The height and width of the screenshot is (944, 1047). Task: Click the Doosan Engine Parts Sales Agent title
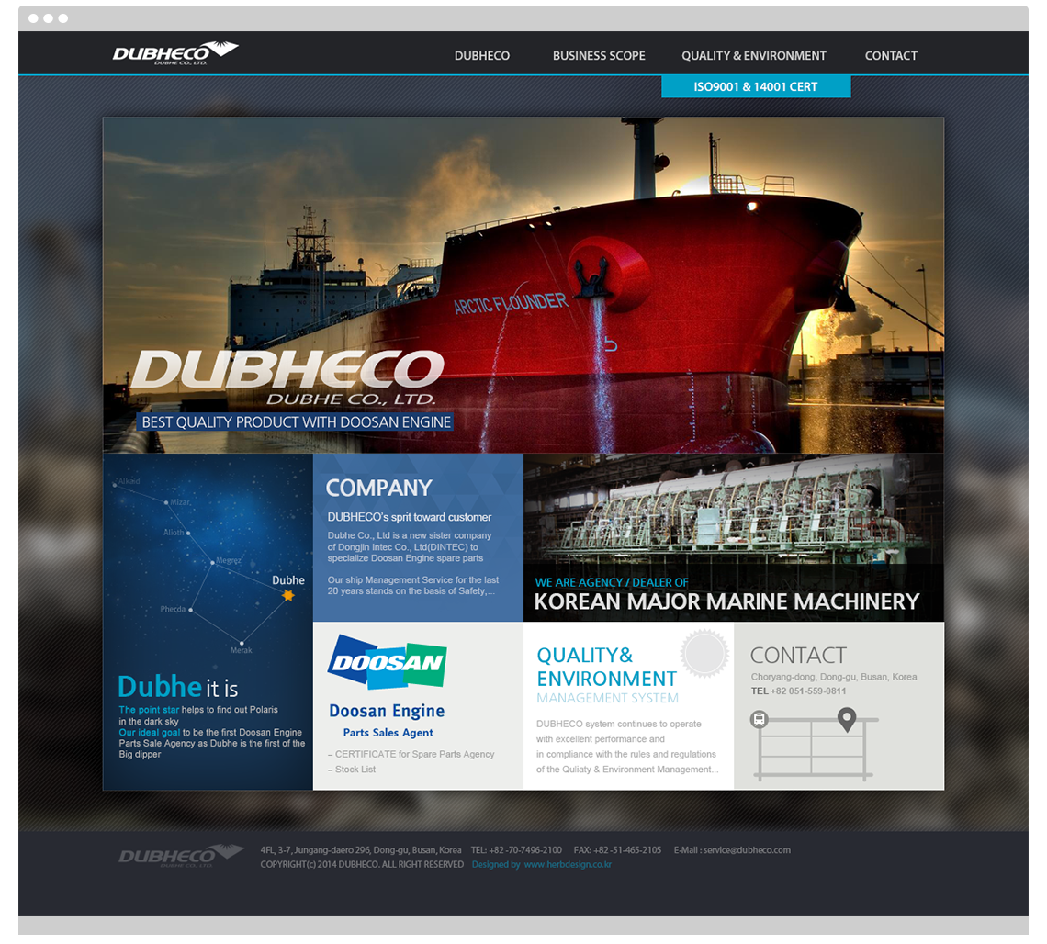387,720
